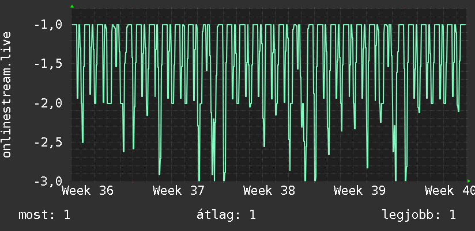Viewport: 475px width, 231px height.
Task: Click the 'Week 39' x-axis label
Action: tap(360, 191)
